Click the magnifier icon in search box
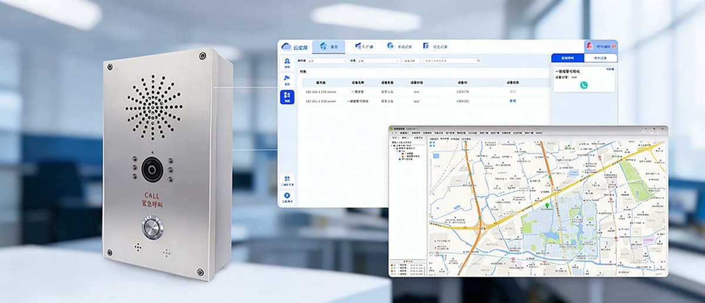This screenshot has height=303, width=705. click(x=479, y=60)
